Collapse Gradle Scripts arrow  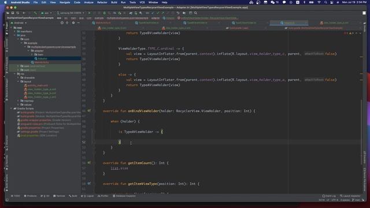coord(12,109)
